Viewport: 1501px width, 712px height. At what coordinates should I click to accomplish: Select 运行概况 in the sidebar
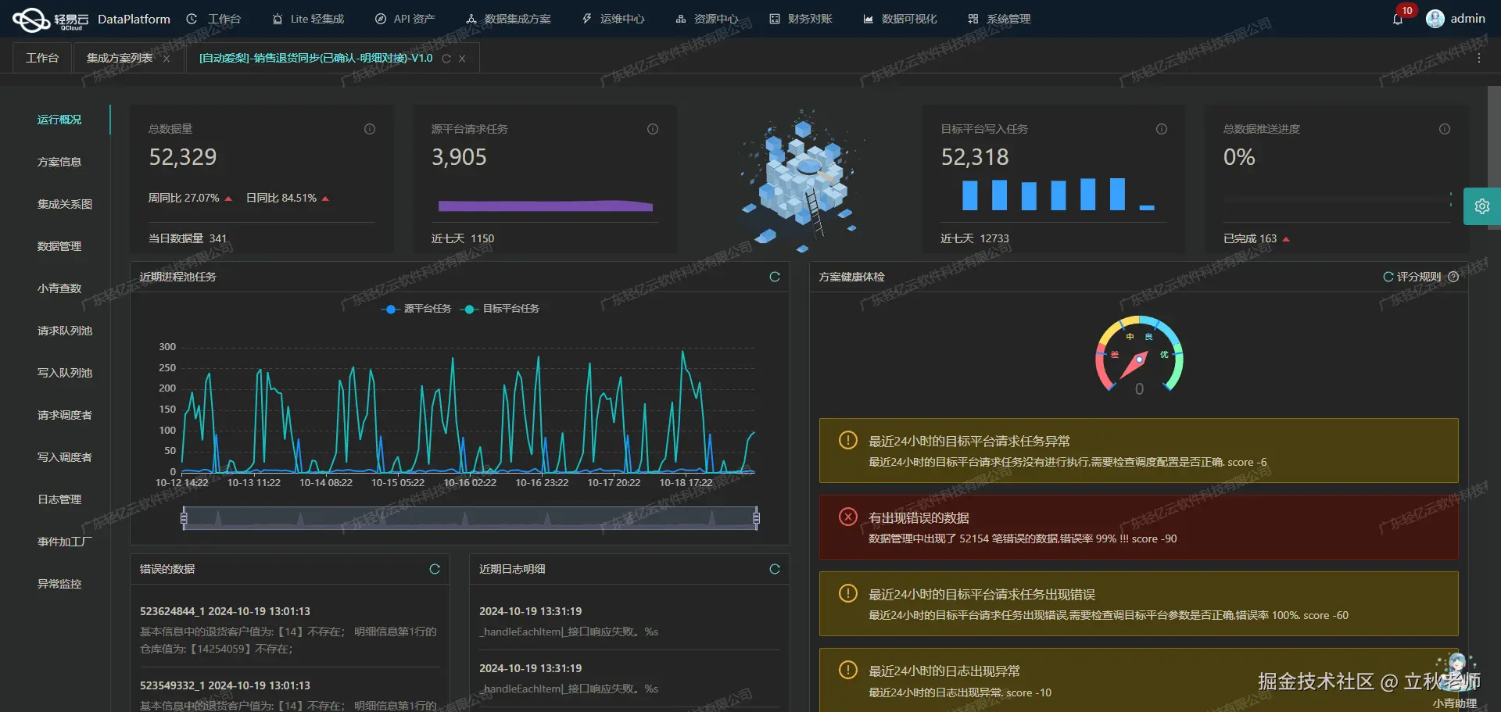point(59,120)
